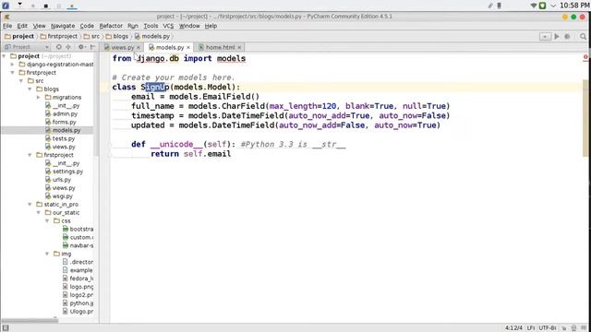
Task: Click the models.py file icon in tree
Action: 48,130
